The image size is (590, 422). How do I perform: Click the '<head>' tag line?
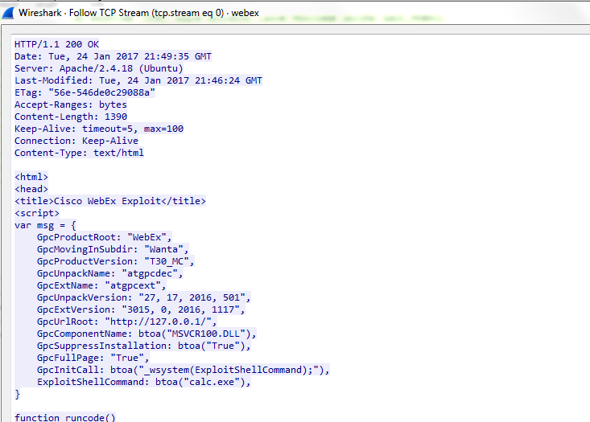pos(31,189)
